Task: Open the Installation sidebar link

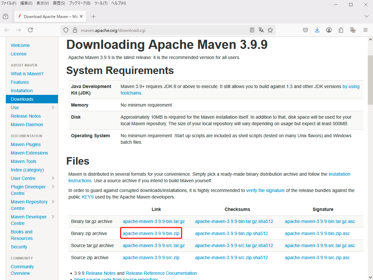Action: coord(22,91)
